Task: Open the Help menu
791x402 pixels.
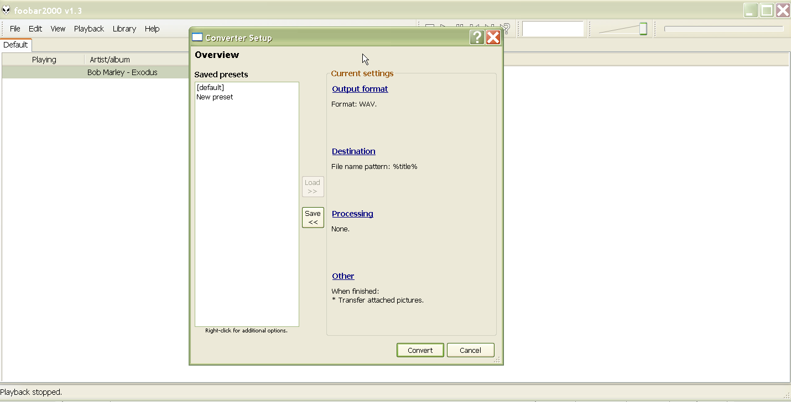Action: pyautogui.click(x=152, y=29)
